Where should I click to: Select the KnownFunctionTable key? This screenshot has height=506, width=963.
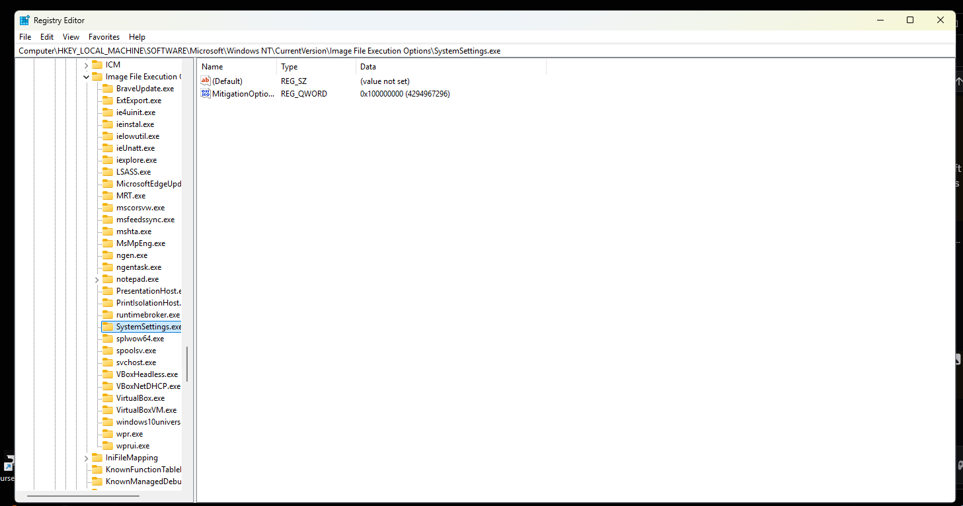click(143, 470)
